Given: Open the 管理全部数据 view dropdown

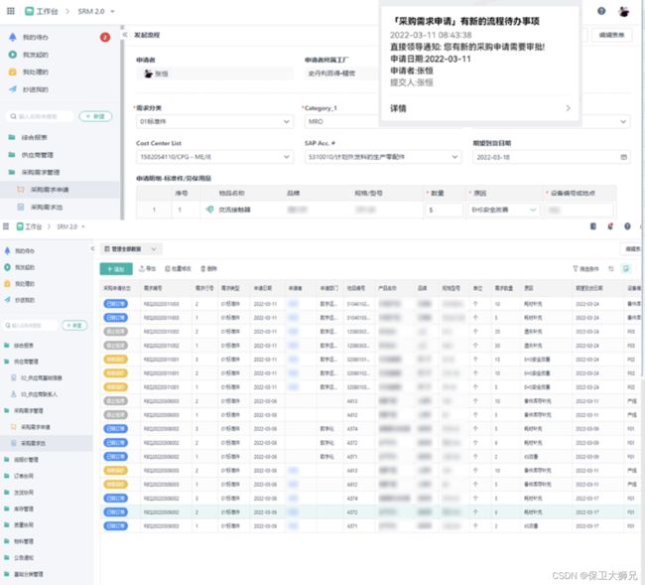Looking at the screenshot, I should [x=131, y=249].
